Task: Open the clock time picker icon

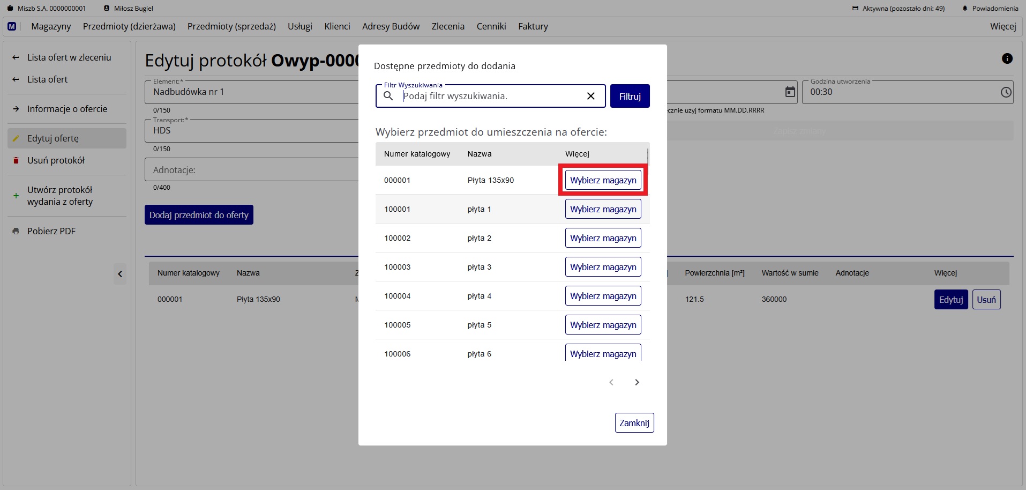Action: tap(1006, 92)
